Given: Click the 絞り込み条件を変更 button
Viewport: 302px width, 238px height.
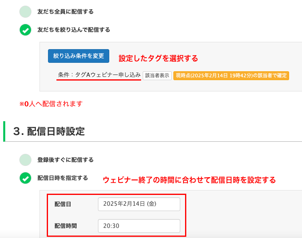Looking at the screenshot, I should (x=79, y=56).
